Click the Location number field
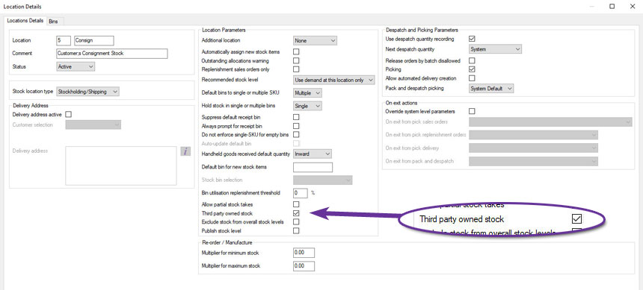 coord(64,40)
